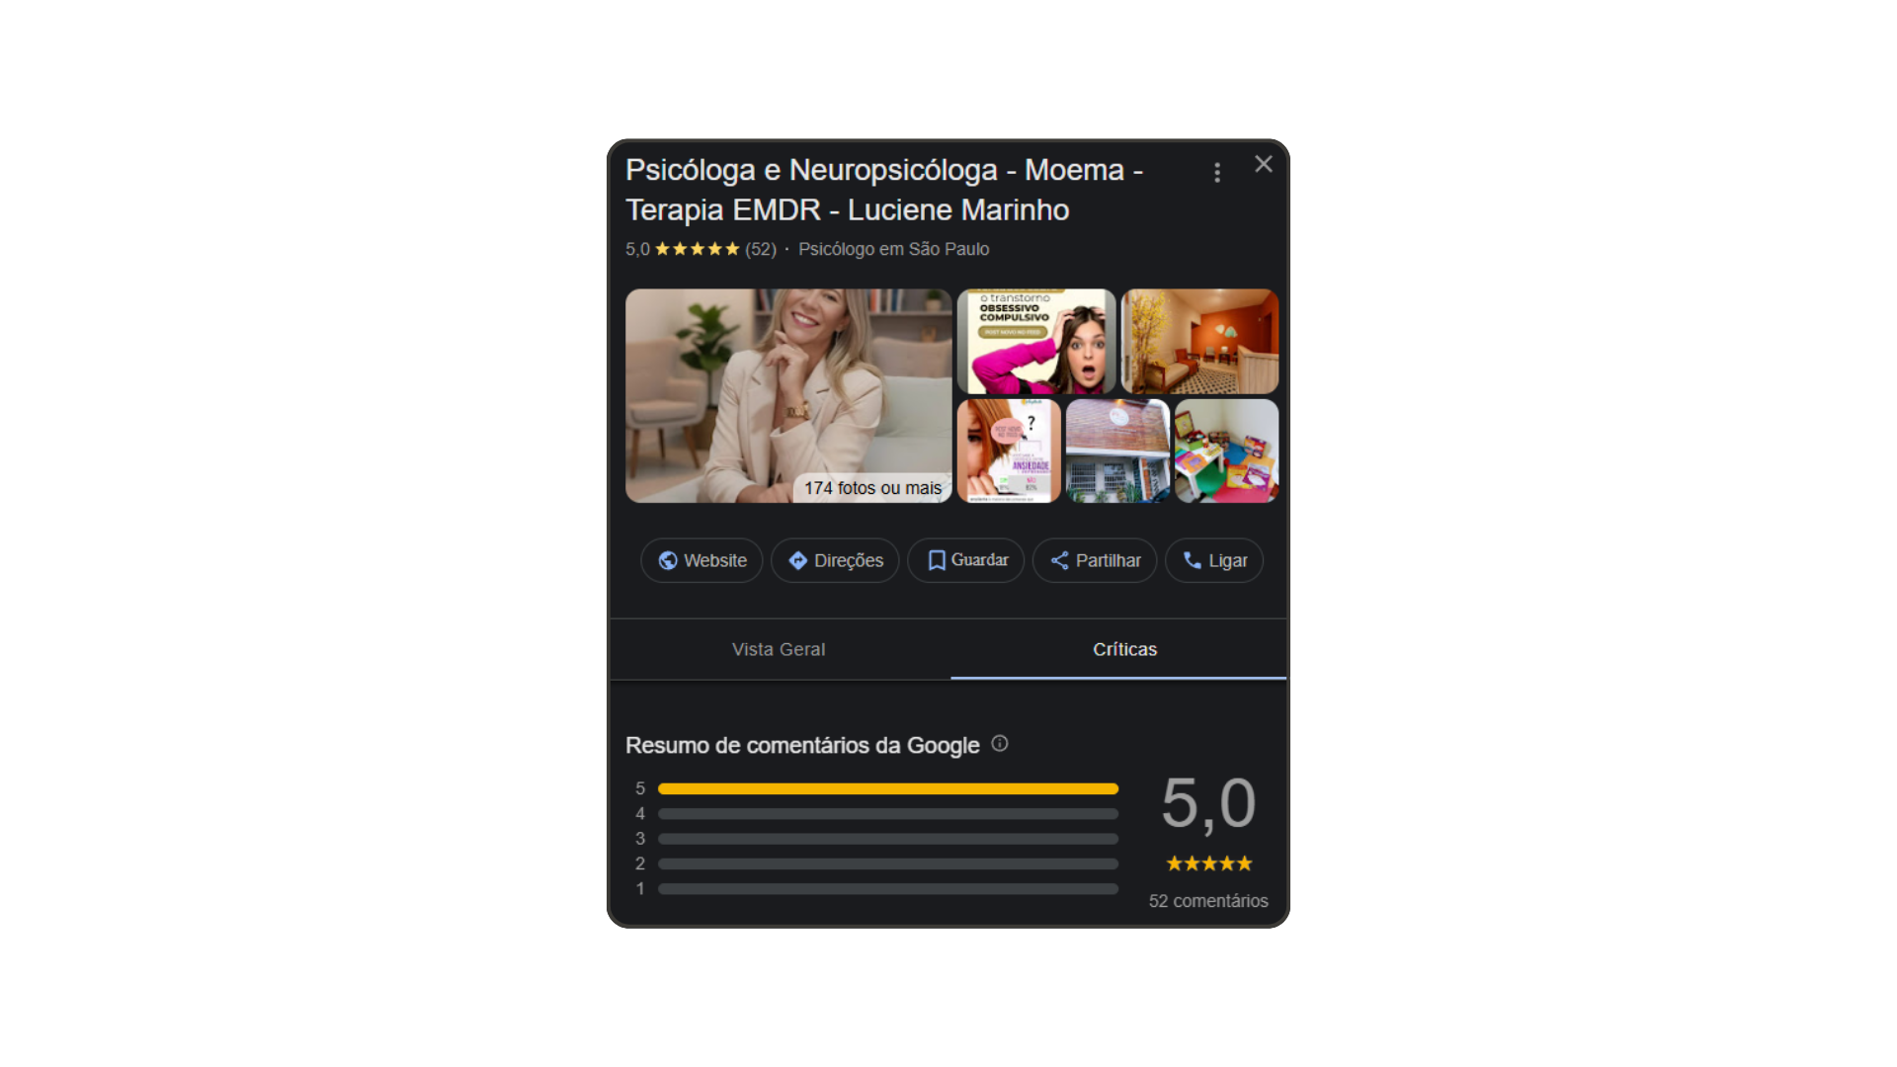Open the Ansiedade poster photo thumbnail
The image size is (1897, 1067).
(1008, 451)
